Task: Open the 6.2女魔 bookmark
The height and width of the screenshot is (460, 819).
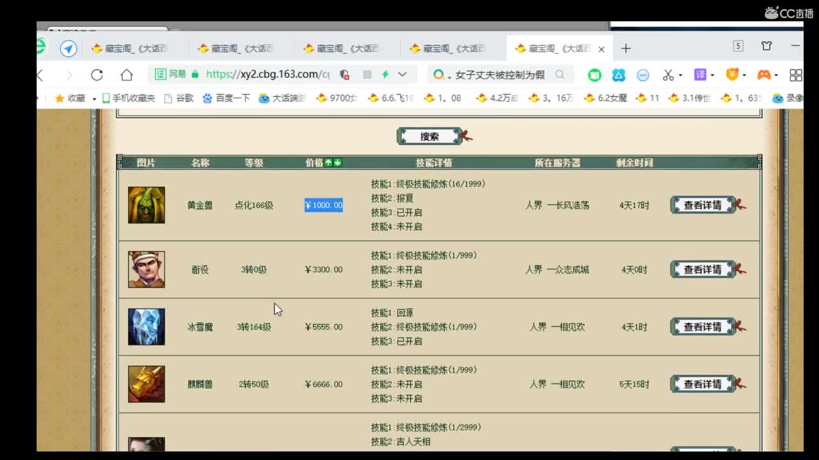Action: click(x=606, y=98)
